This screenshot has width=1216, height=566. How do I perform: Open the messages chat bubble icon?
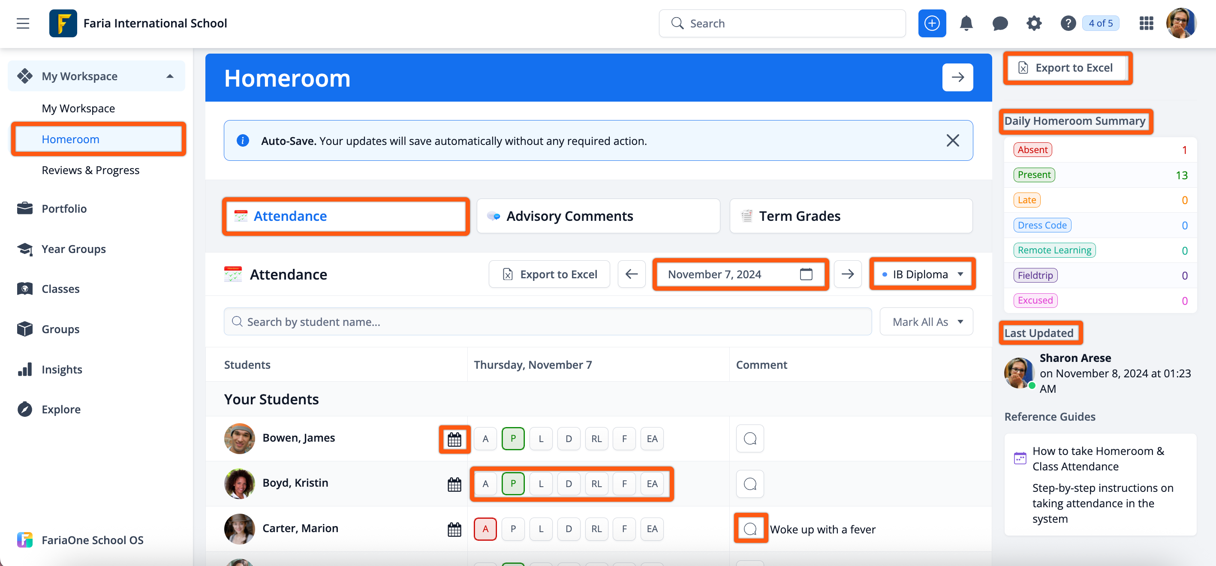(999, 23)
